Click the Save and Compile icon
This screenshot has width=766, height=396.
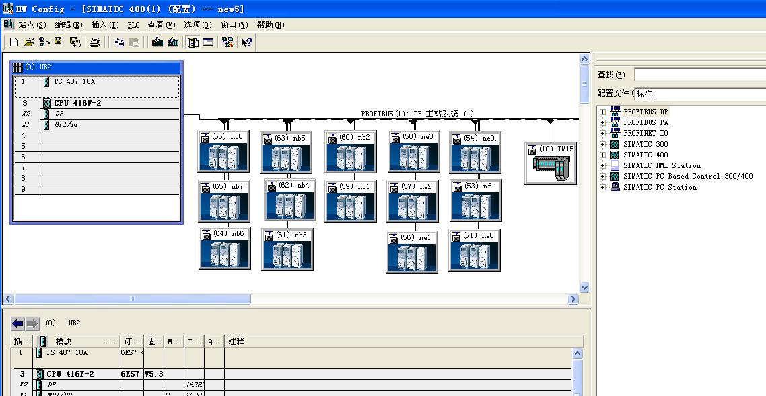pyautogui.click(x=75, y=42)
